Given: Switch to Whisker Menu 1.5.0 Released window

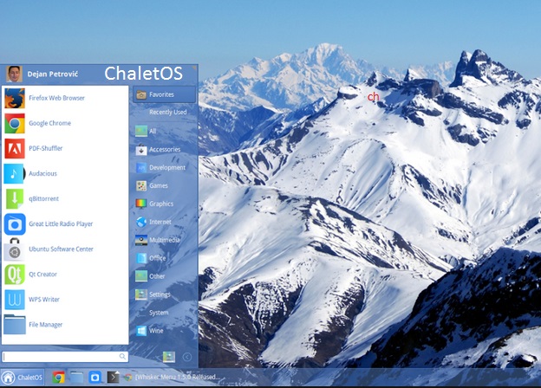Looking at the screenshot, I should pos(173,378).
